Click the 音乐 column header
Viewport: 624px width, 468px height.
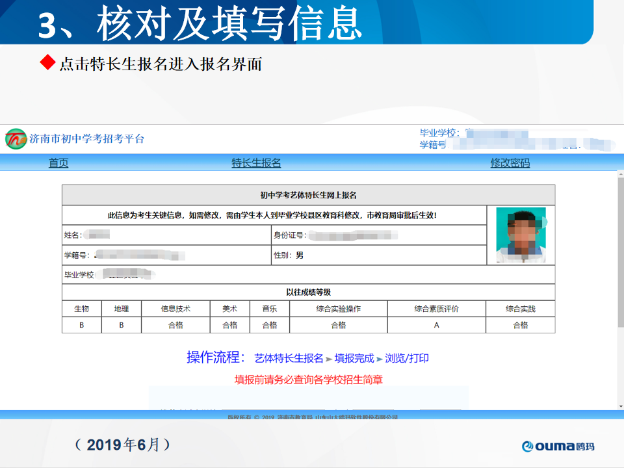click(269, 309)
